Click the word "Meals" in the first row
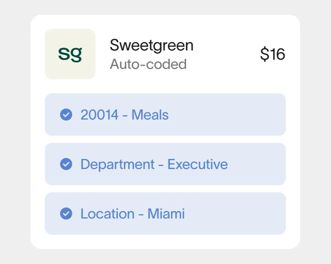331x264 pixels. click(x=150, y=115)
